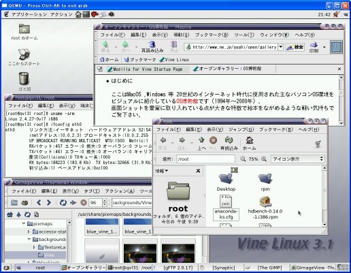The width and height of the screenshot is (351, 273).
Task: Click GImageView next arrow icon
Action: (49, 202)
